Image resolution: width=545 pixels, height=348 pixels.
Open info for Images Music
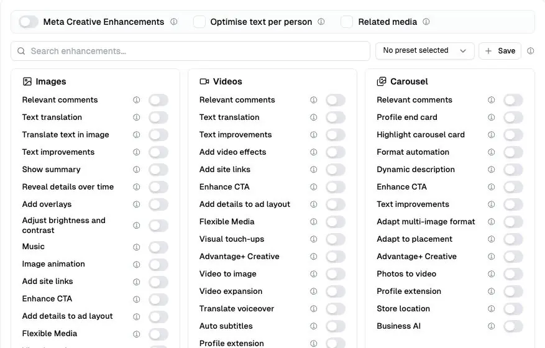tap(137, 247)
